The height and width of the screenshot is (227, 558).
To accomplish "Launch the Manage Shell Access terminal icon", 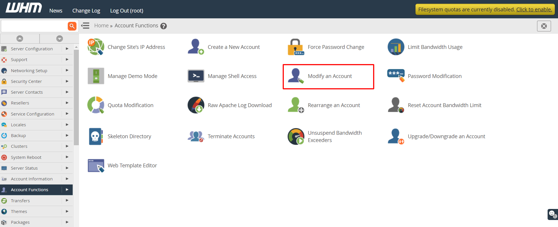I will (x=196, y=76).
